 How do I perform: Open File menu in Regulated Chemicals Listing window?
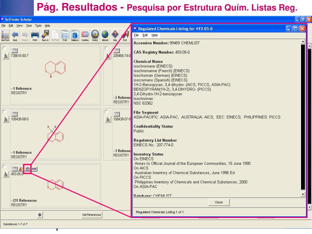(136, 35)
